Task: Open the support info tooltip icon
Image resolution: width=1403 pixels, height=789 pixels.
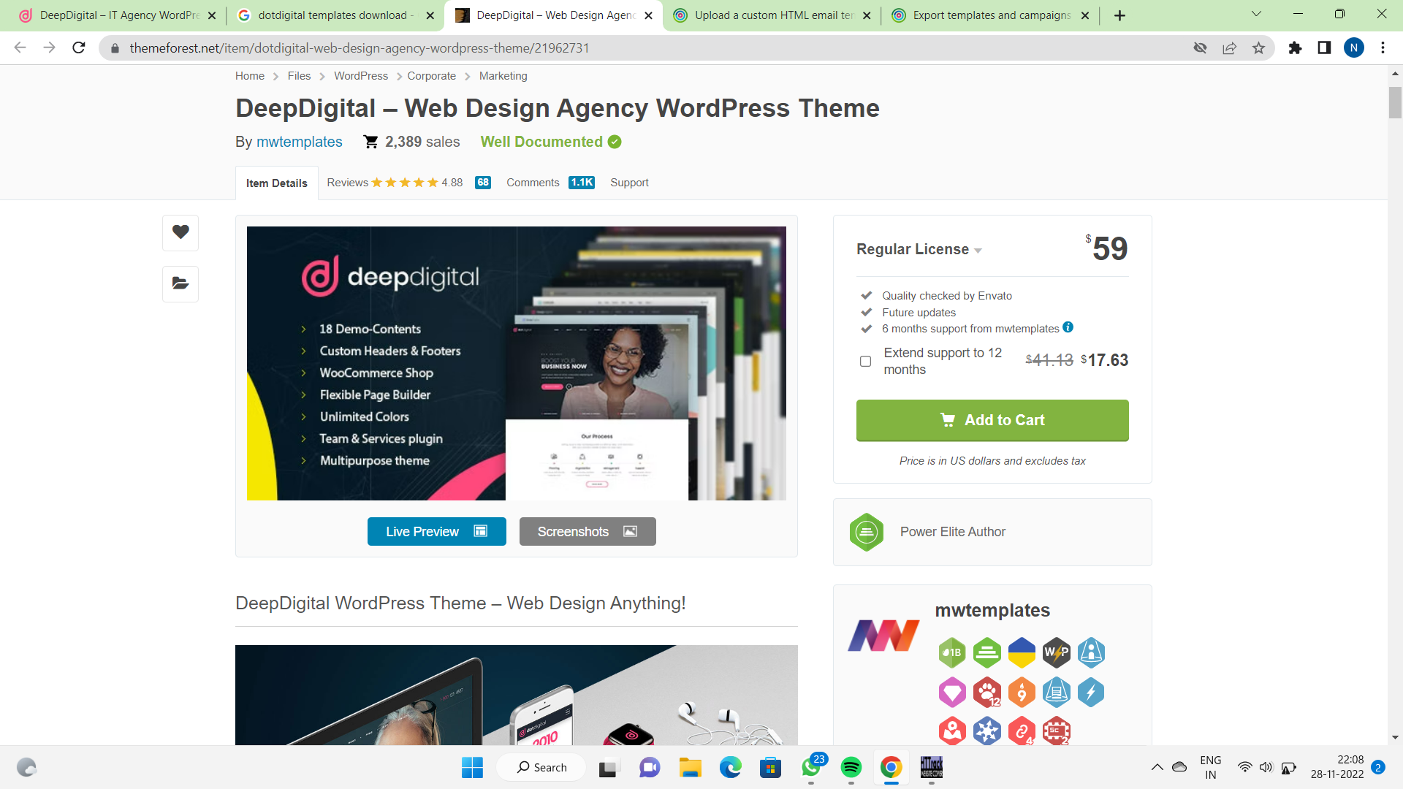Action: click(1068, 327)
